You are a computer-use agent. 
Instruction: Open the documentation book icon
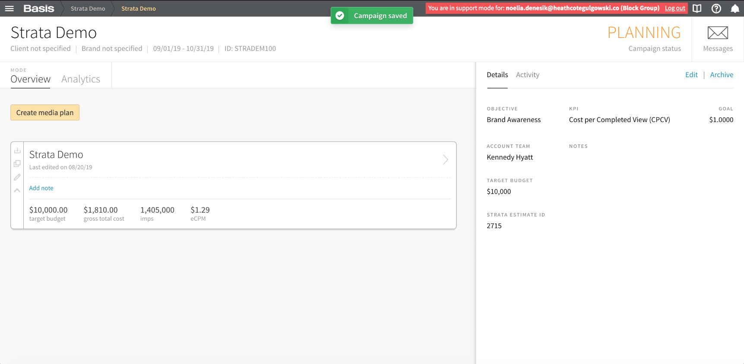697,9
